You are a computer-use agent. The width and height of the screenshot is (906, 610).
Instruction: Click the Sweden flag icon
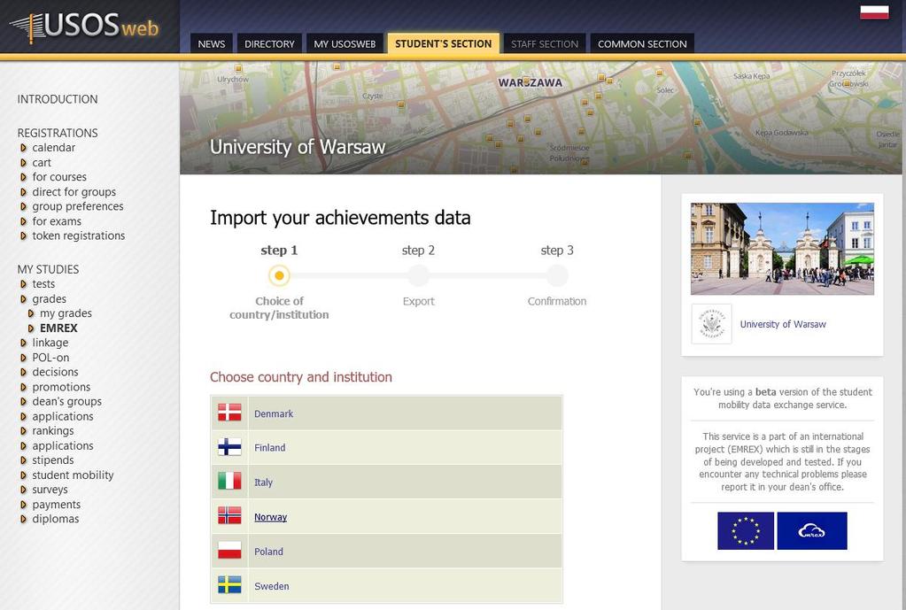[229, 585]
